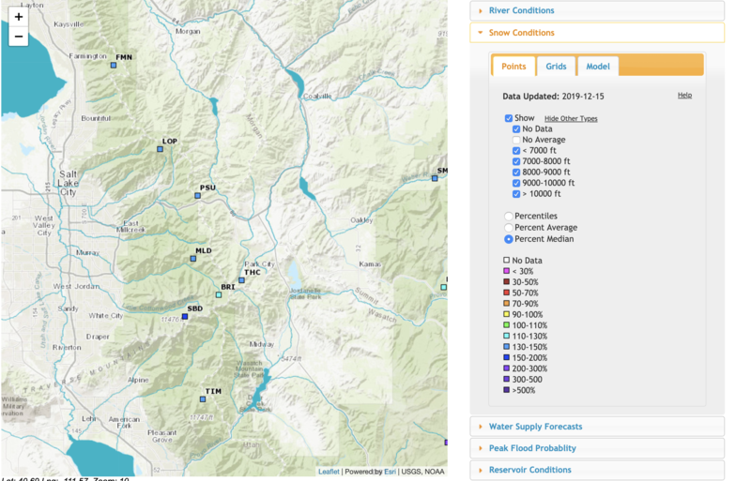Select the LOP station marker
This screenshot has height=481, width=751.
tap(161, 150)
